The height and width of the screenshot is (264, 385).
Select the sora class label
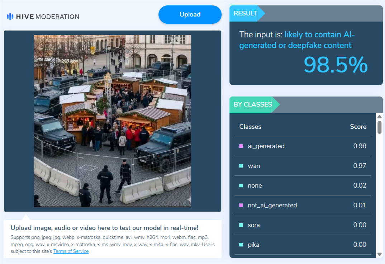(254, 225)
